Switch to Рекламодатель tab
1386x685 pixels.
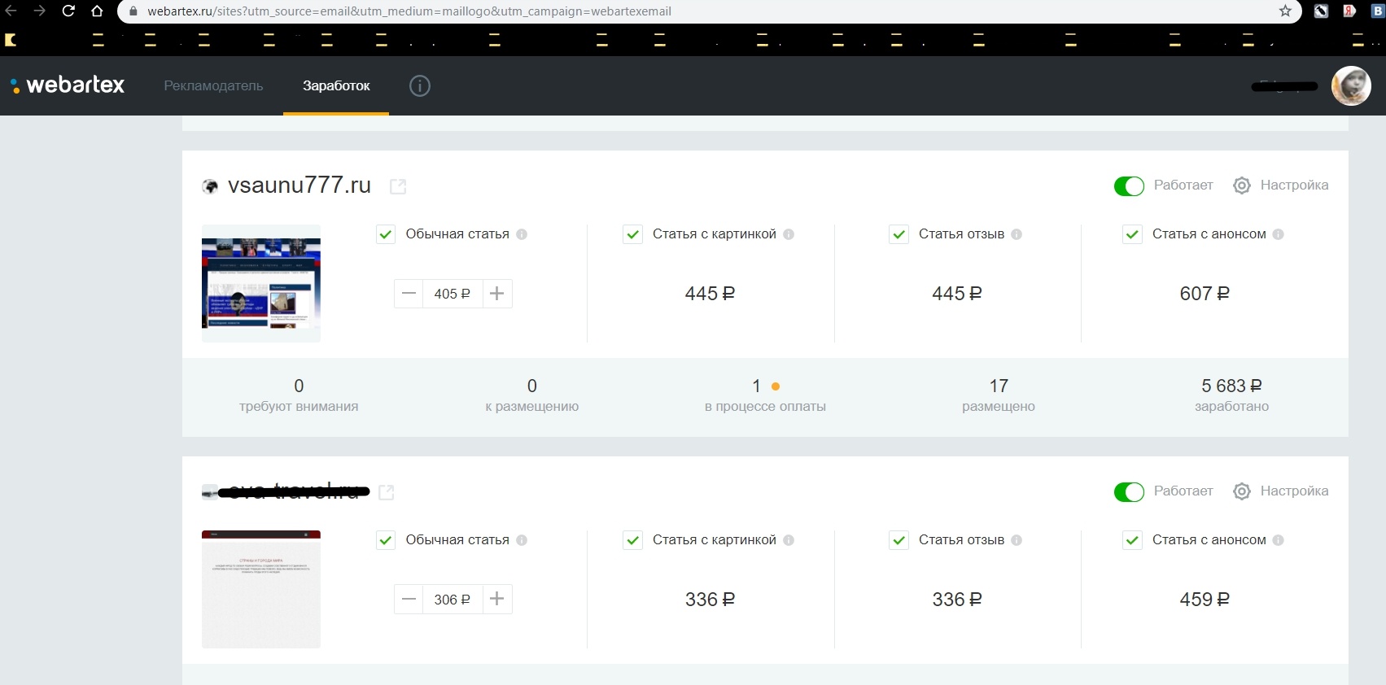[213, 85]
